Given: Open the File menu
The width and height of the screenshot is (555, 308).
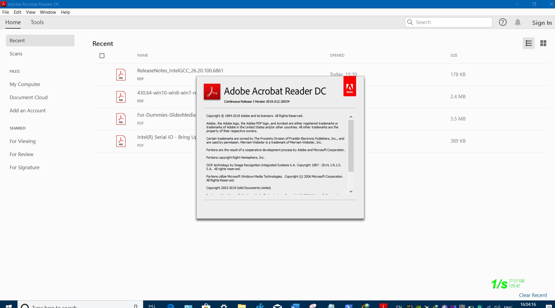Looking at the screenshot, I should click(x=5, y=12).
